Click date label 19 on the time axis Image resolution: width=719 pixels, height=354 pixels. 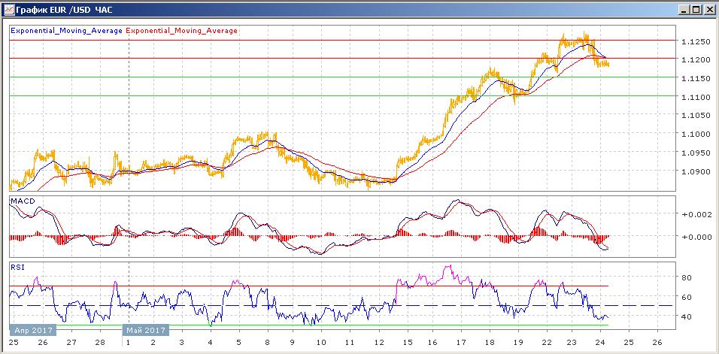[x=517, y=342]
